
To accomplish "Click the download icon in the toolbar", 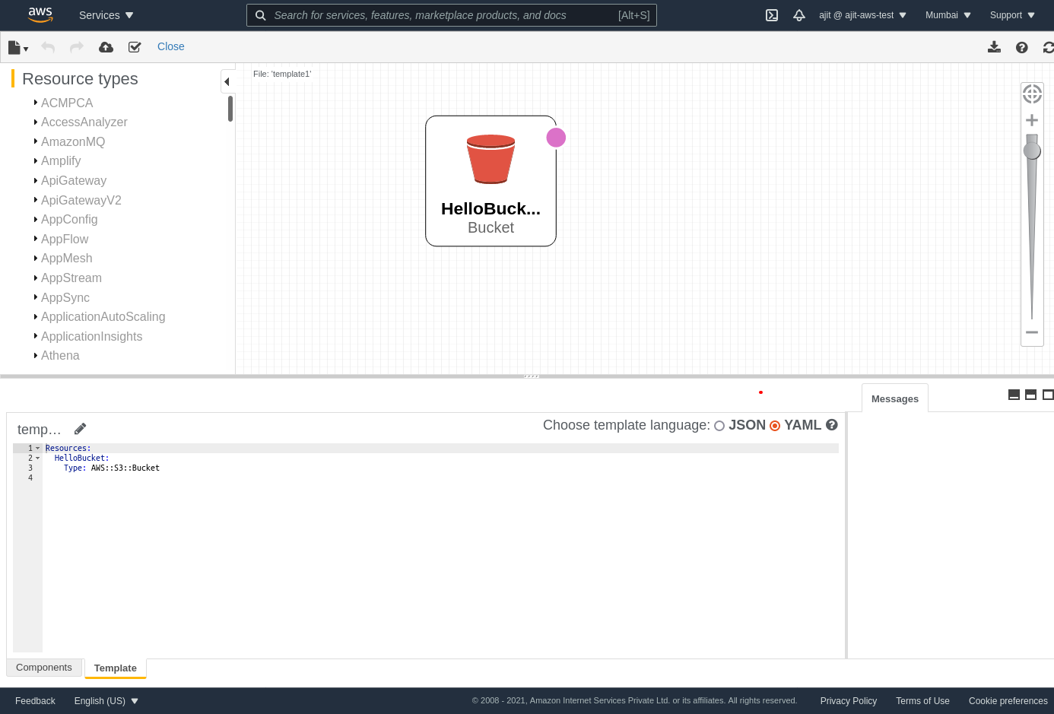I will (994, 47).
